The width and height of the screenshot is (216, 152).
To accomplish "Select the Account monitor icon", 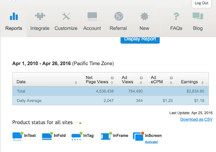I will 92,17.
